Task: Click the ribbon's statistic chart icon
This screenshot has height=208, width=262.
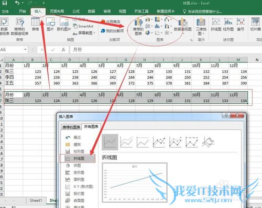Action: 157,26
